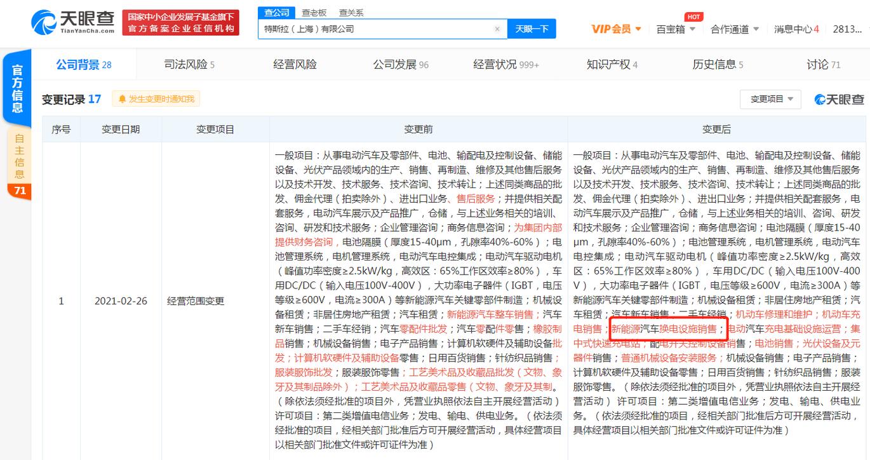Switch to the 查公司 search tab
This screenshot has height=460, width=870.
click(x=277, y=12)
